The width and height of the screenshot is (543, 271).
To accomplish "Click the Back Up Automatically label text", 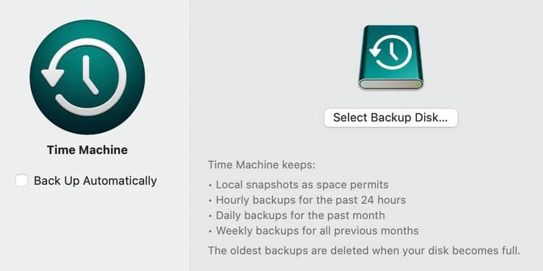I will click(96, 181).
